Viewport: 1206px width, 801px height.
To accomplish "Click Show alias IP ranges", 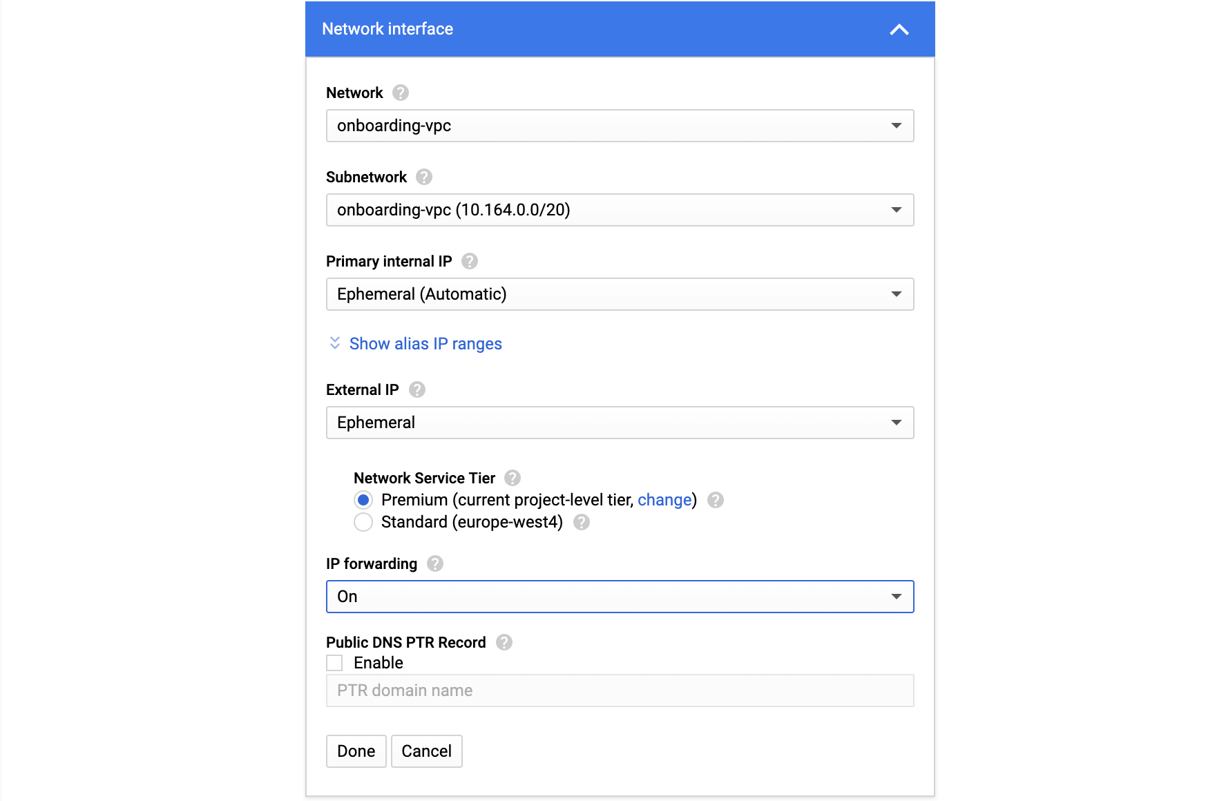I will (x=425, y=343).
